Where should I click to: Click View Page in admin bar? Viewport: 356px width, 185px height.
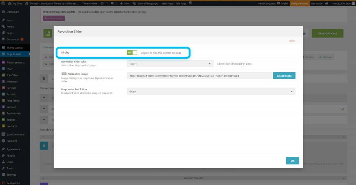coord(167,3)
